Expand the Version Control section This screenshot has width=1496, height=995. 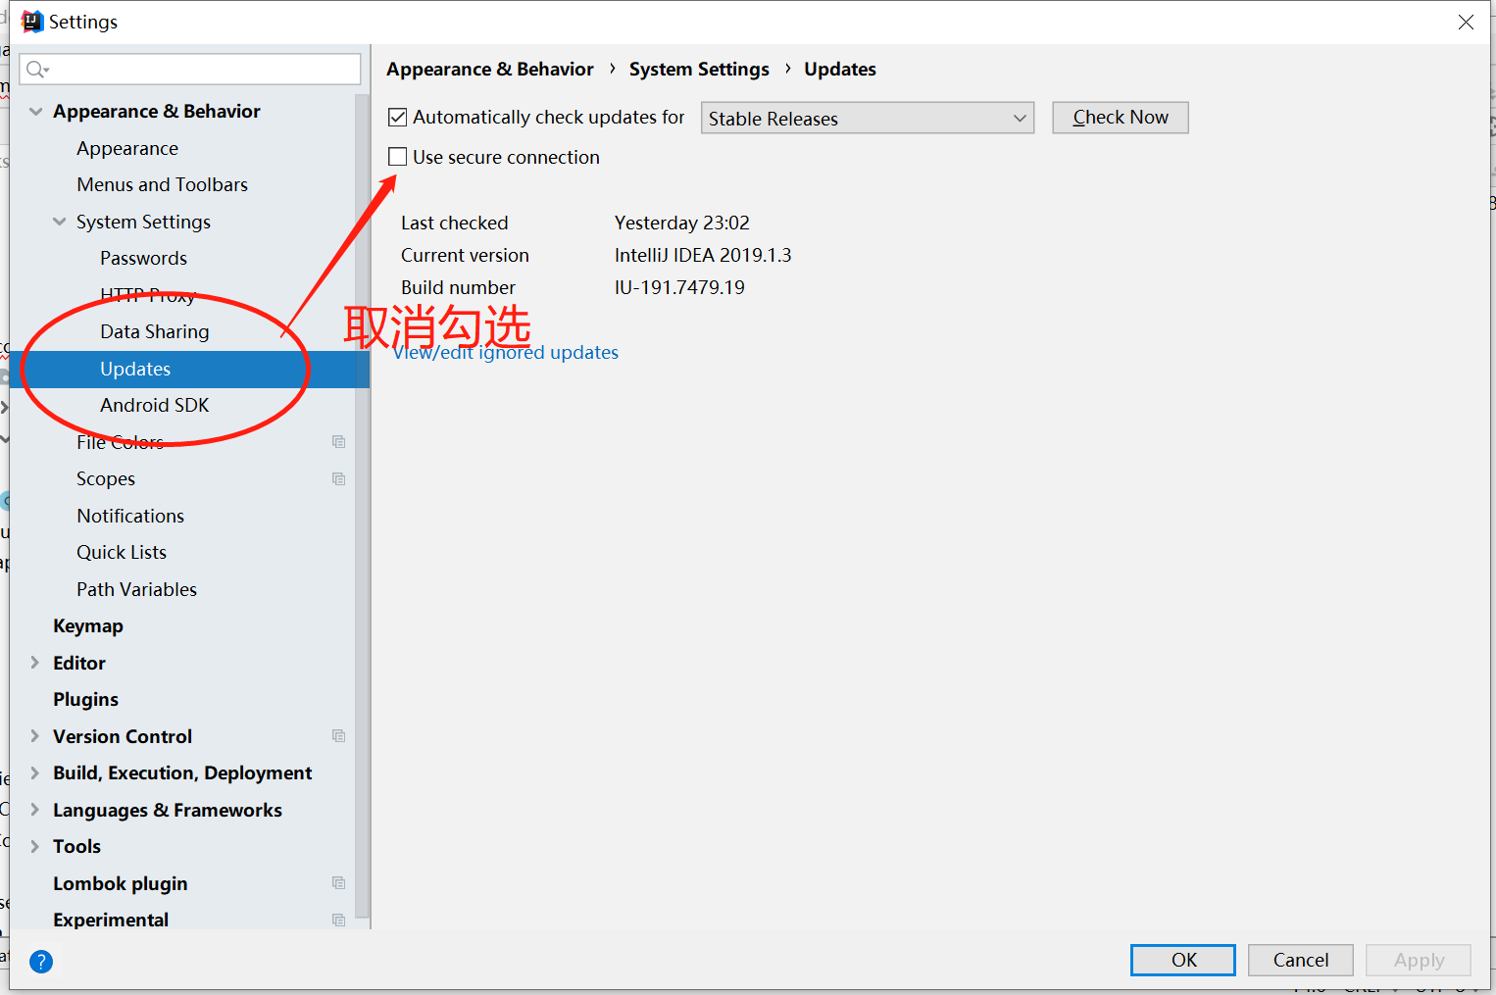pos(35,736)
